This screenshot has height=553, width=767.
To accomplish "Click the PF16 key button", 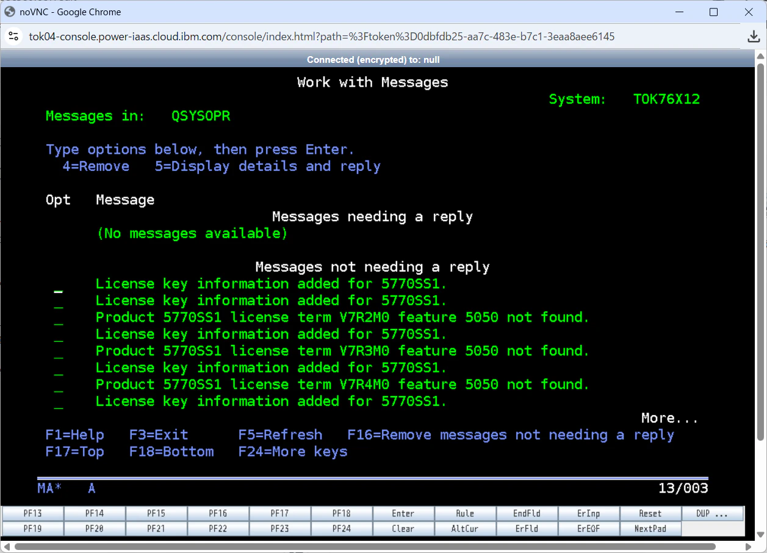I will [218, 513].
